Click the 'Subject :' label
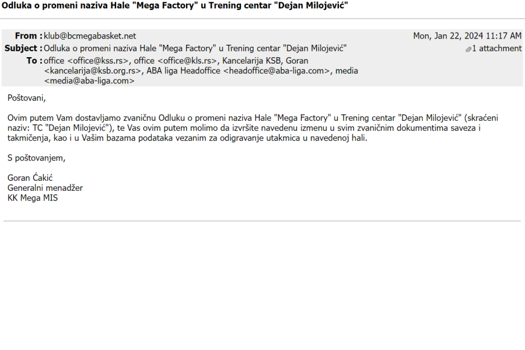Screen dimensions: 525x350 (x=23, y=48)
